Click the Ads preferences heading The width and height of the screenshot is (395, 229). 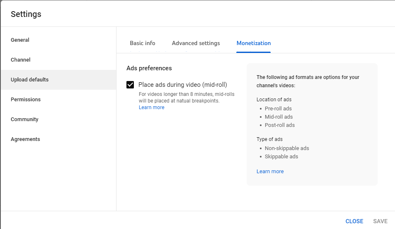coord(149,68)
